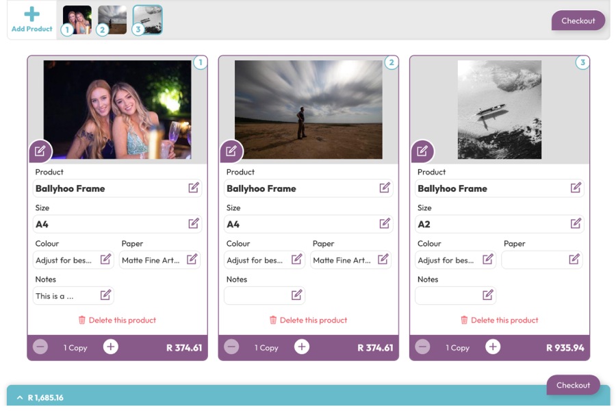Decrease copies of product 3
Screen dimensions: 616x411
[422, 347]
